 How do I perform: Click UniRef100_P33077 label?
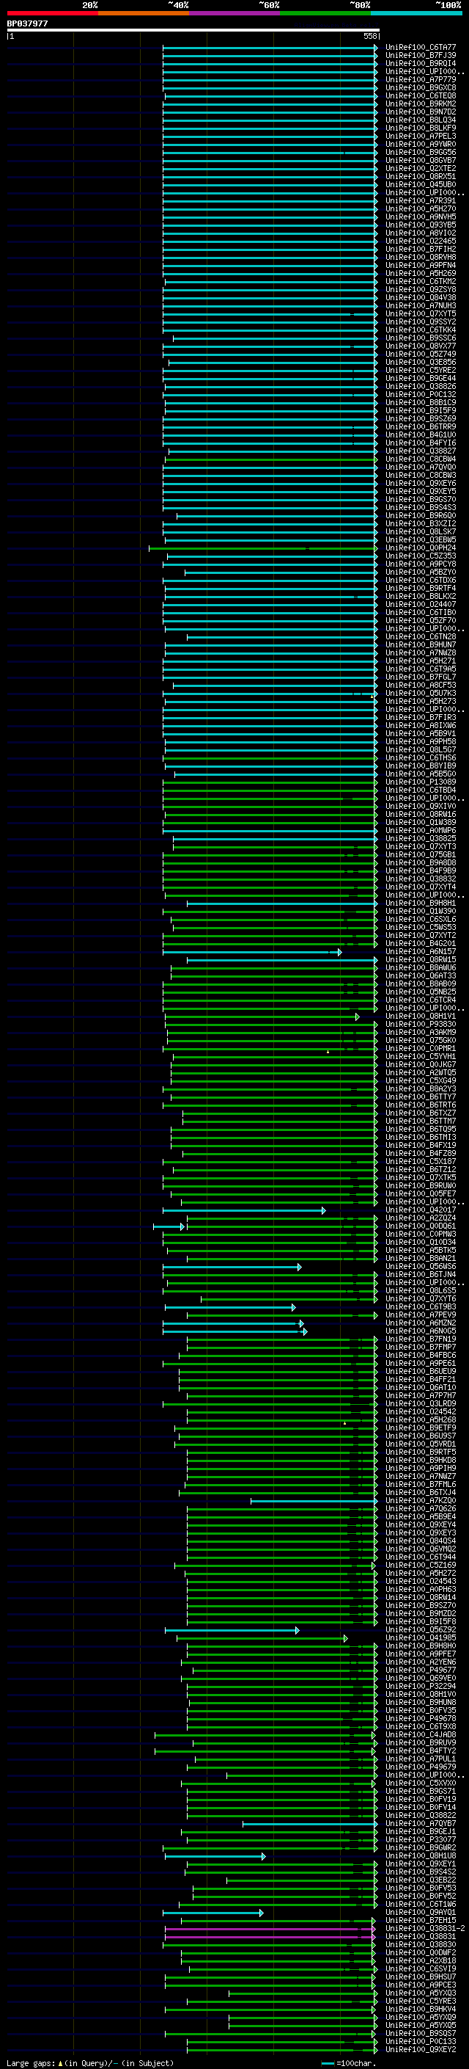pos(420,1839)
